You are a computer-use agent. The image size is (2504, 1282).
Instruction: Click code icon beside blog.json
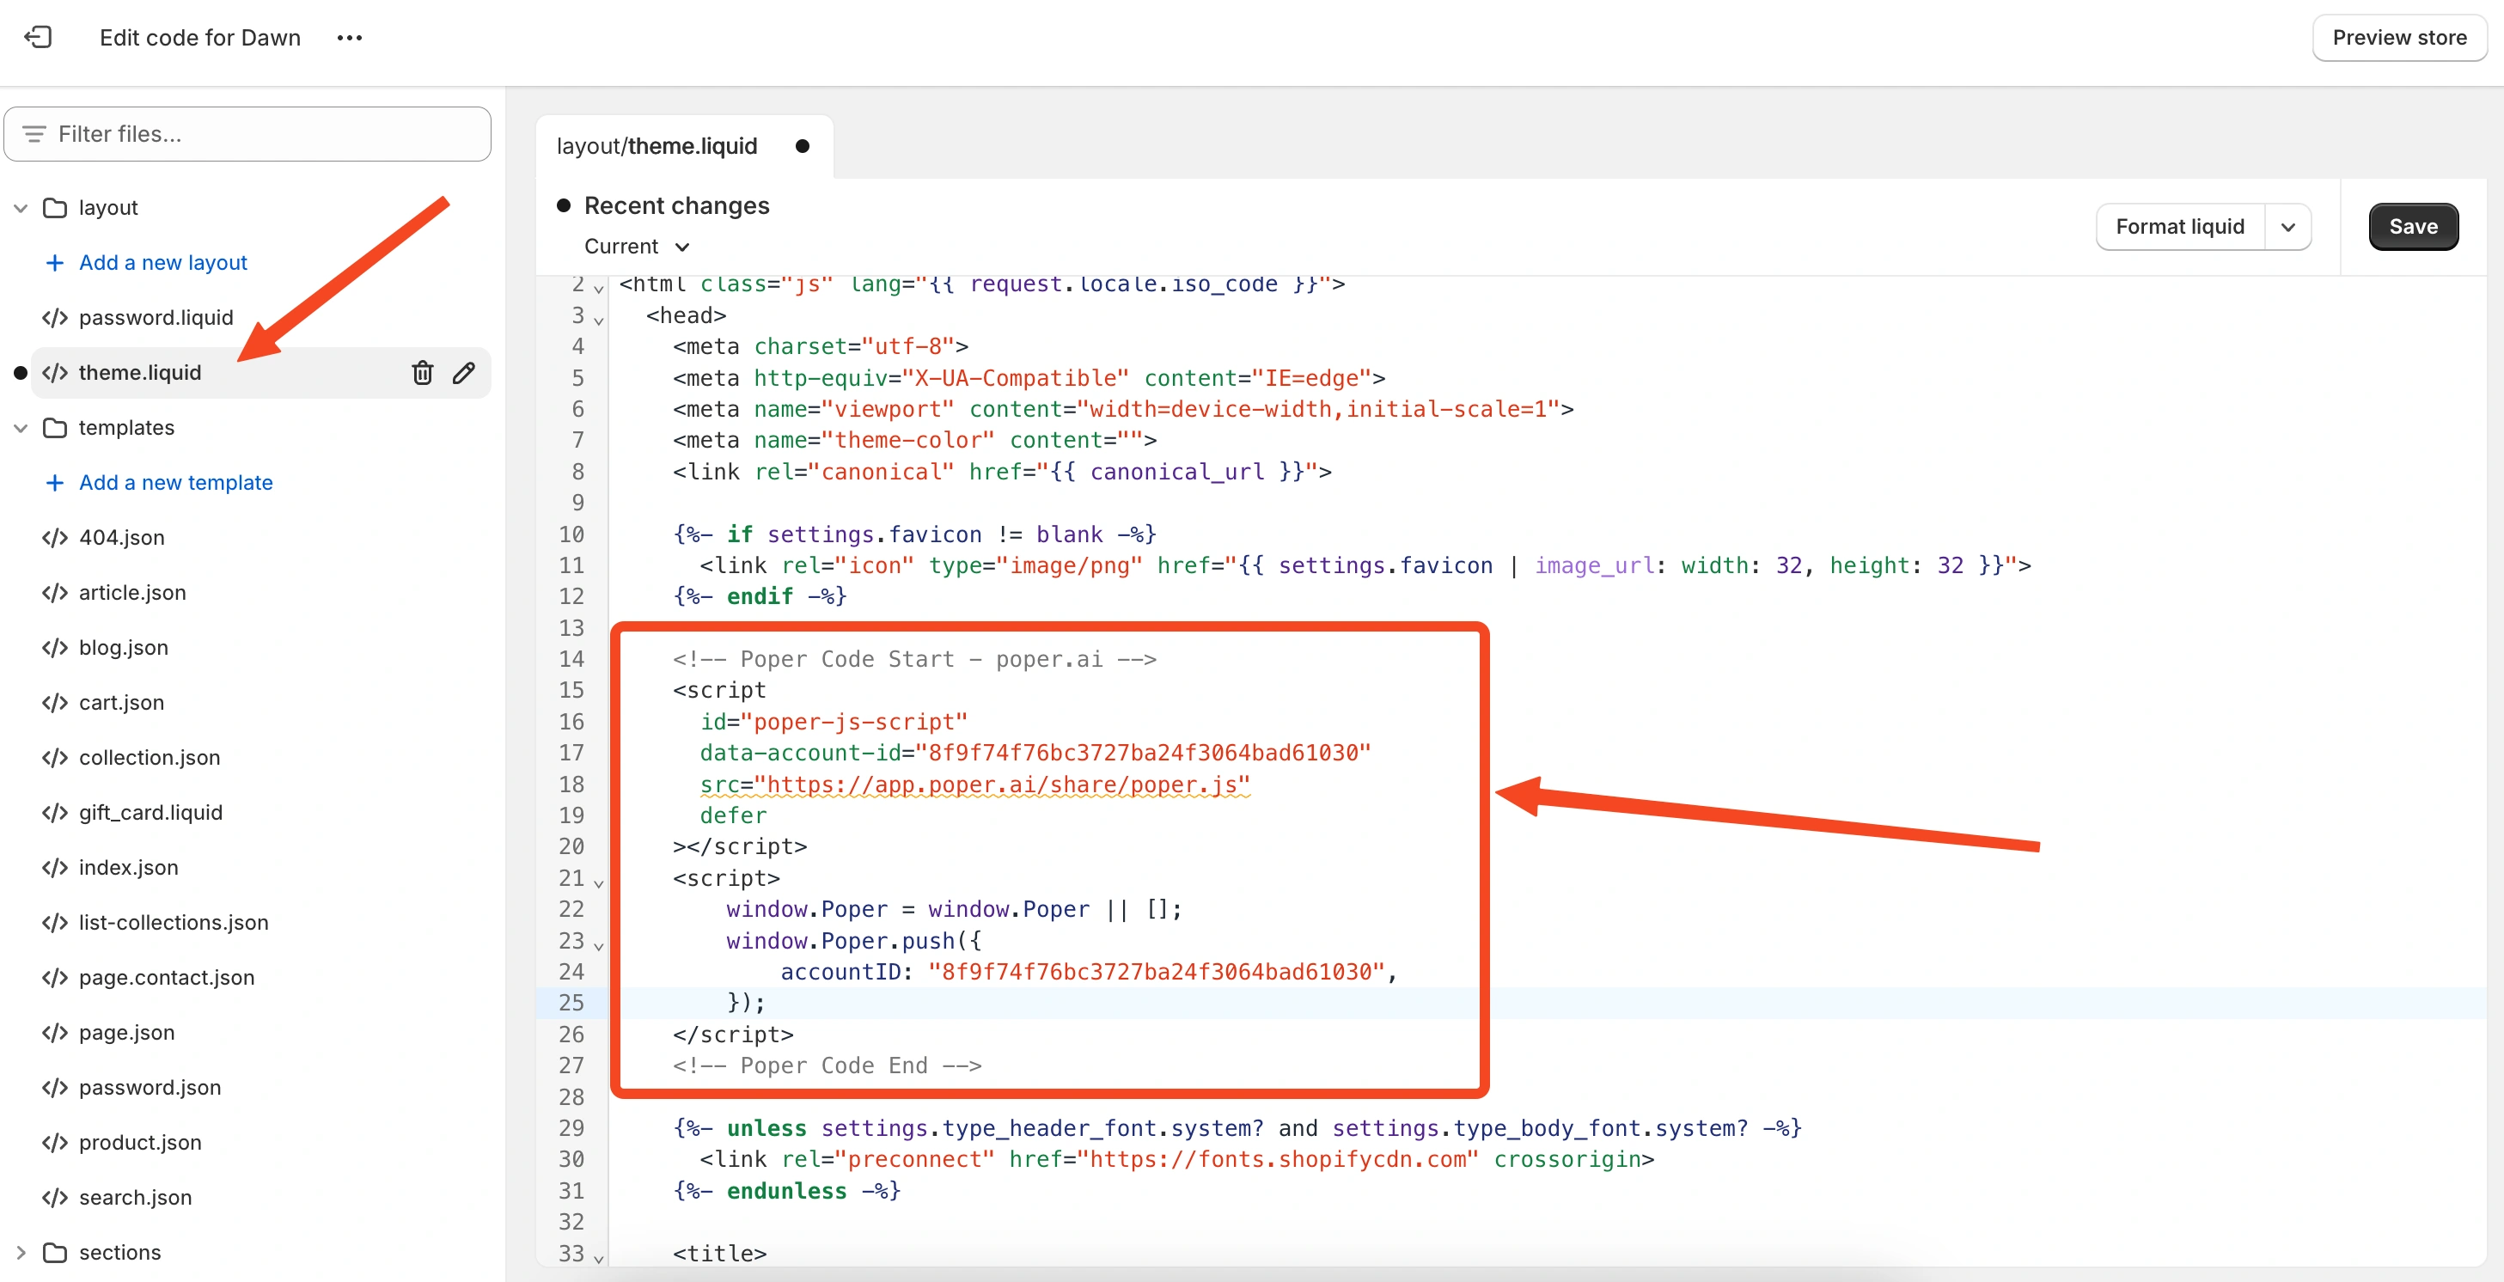[x=55, y=647]
